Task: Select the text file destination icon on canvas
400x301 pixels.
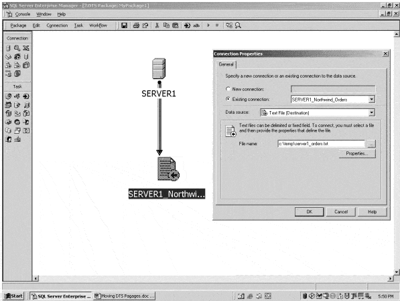Action: tap(168, 169)
